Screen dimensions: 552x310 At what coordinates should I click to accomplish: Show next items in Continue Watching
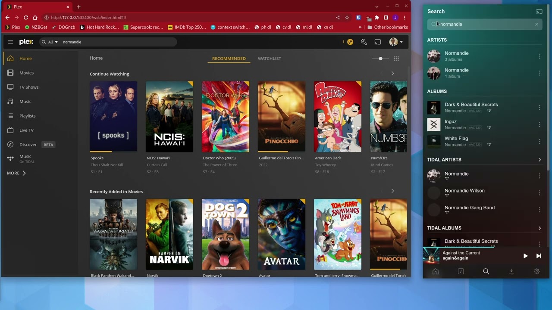392,74
